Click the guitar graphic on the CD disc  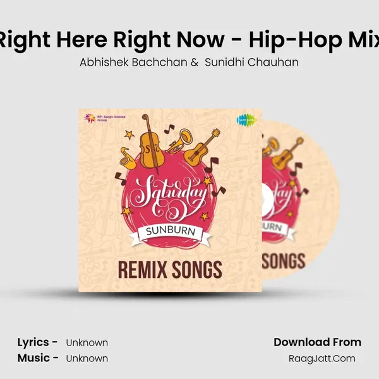(287, 154)
